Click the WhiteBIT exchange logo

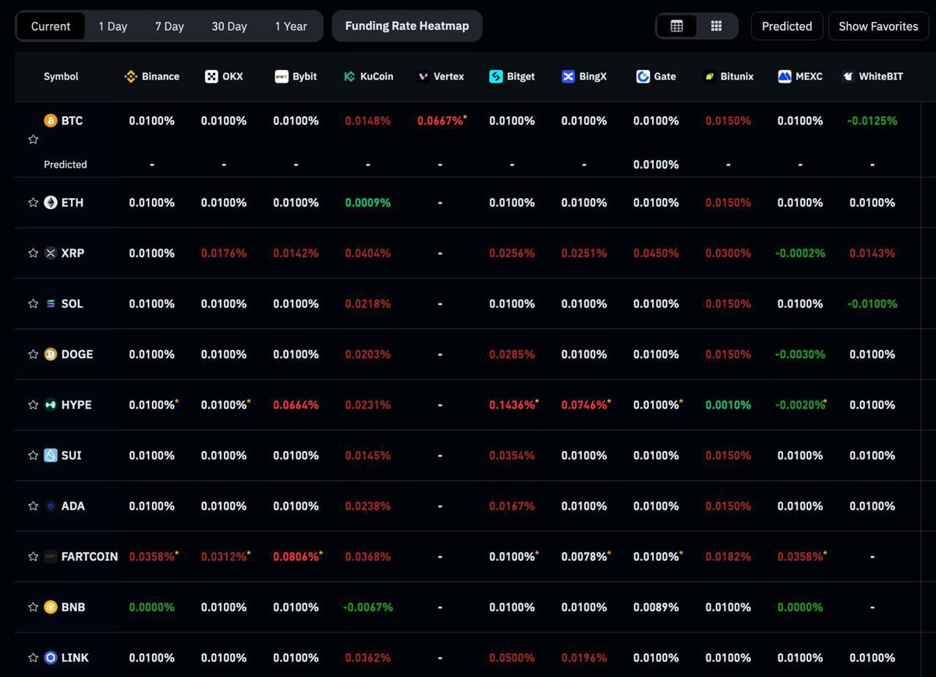848,76
